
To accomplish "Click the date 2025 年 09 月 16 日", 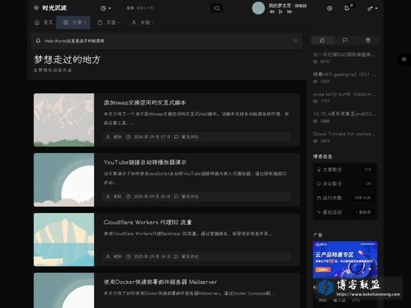I will tap(152, 257).
